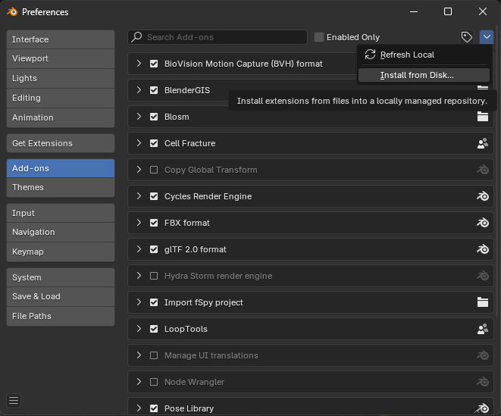Screen dimensions: 501x416
Task: Click community icon on LoopTools row
Action: pos(483,329)
